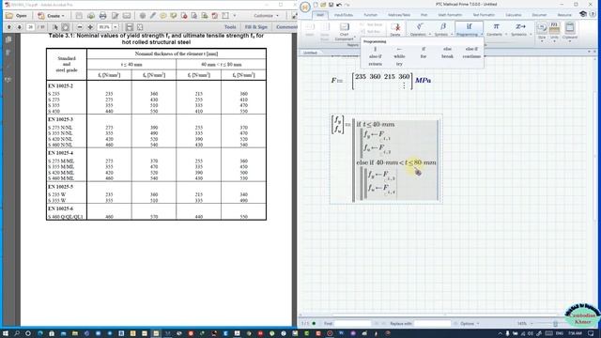Open the Customize dropdown in Acrobat
601x338 pixels.
click(266, 16)
